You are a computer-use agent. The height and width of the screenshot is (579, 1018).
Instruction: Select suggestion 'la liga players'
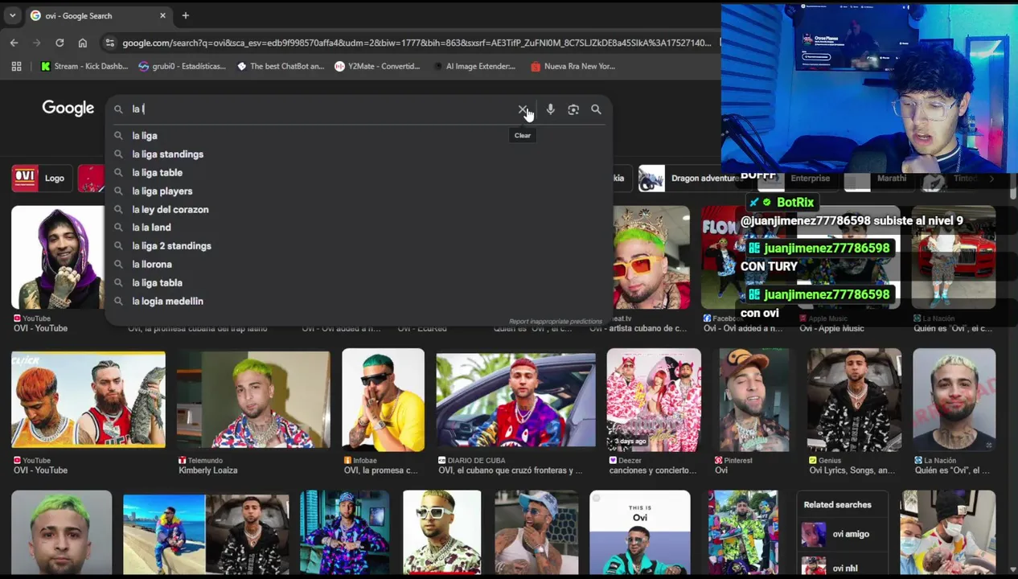coord(358,191)
